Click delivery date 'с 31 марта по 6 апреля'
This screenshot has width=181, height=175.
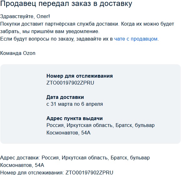point(75,104)
